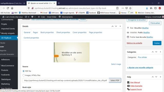Select the PDF file radio option

pos(24,71)
